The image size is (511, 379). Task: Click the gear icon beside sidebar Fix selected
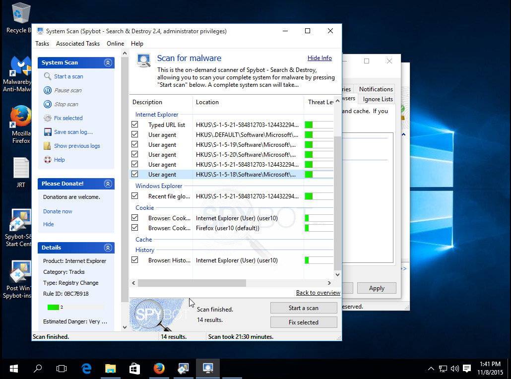click(x=48, y=118)
